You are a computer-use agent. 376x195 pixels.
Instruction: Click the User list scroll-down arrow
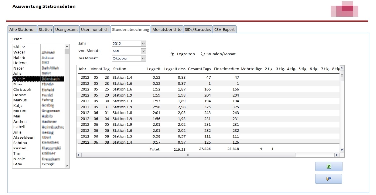[x=67, y=166]
